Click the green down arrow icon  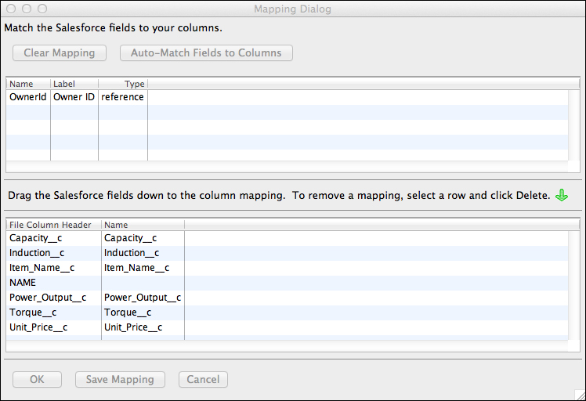tap(561, 196)
